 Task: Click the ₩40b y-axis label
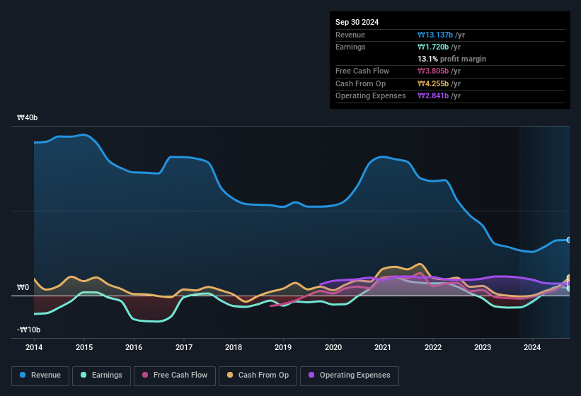point(28,117)
